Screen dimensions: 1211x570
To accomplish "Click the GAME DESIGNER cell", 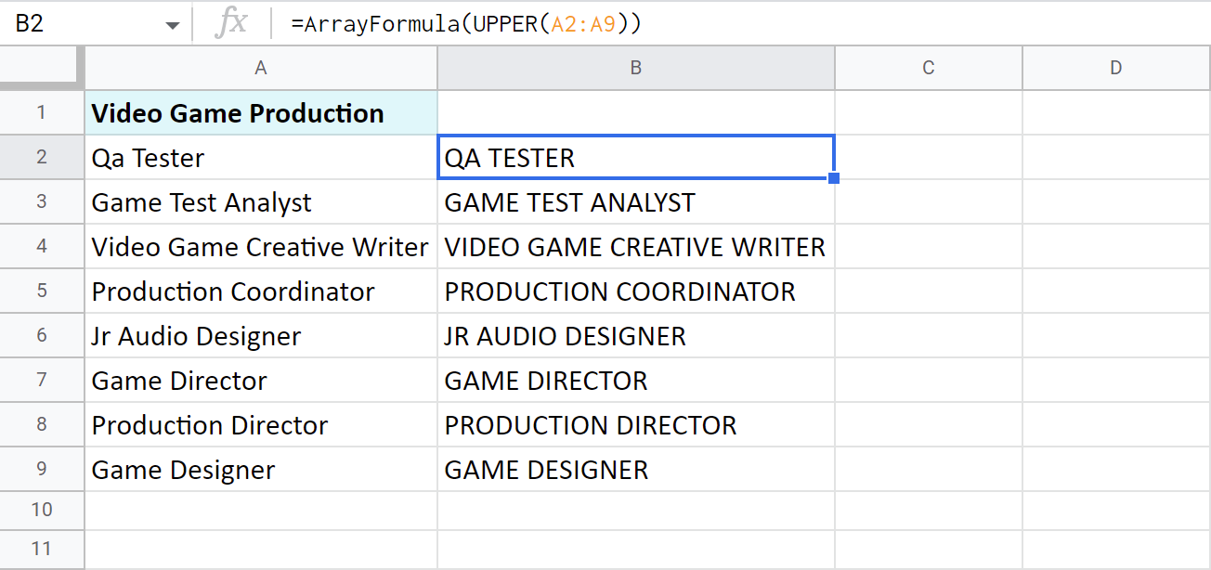I will (x=636, y=470).
